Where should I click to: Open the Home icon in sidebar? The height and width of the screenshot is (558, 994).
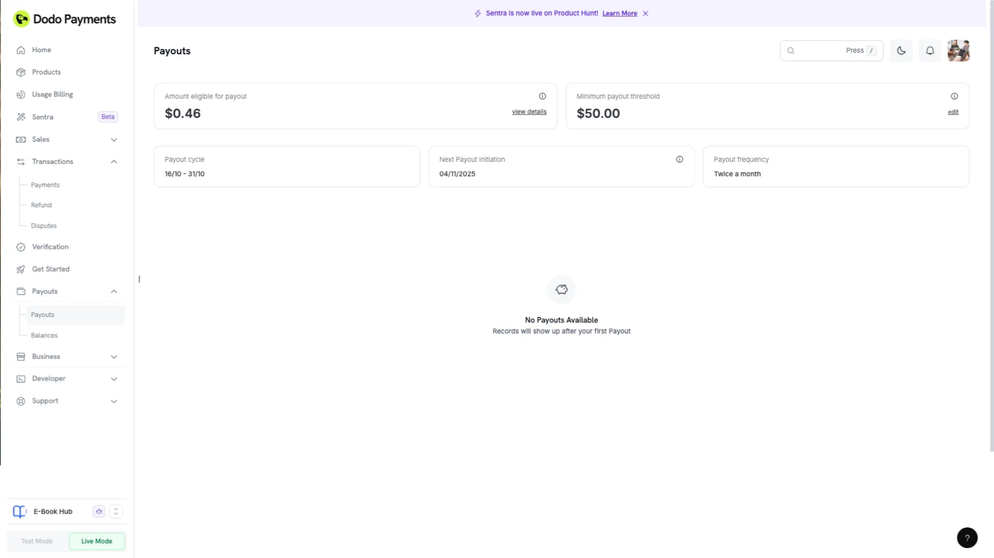(x=21, y=50)
